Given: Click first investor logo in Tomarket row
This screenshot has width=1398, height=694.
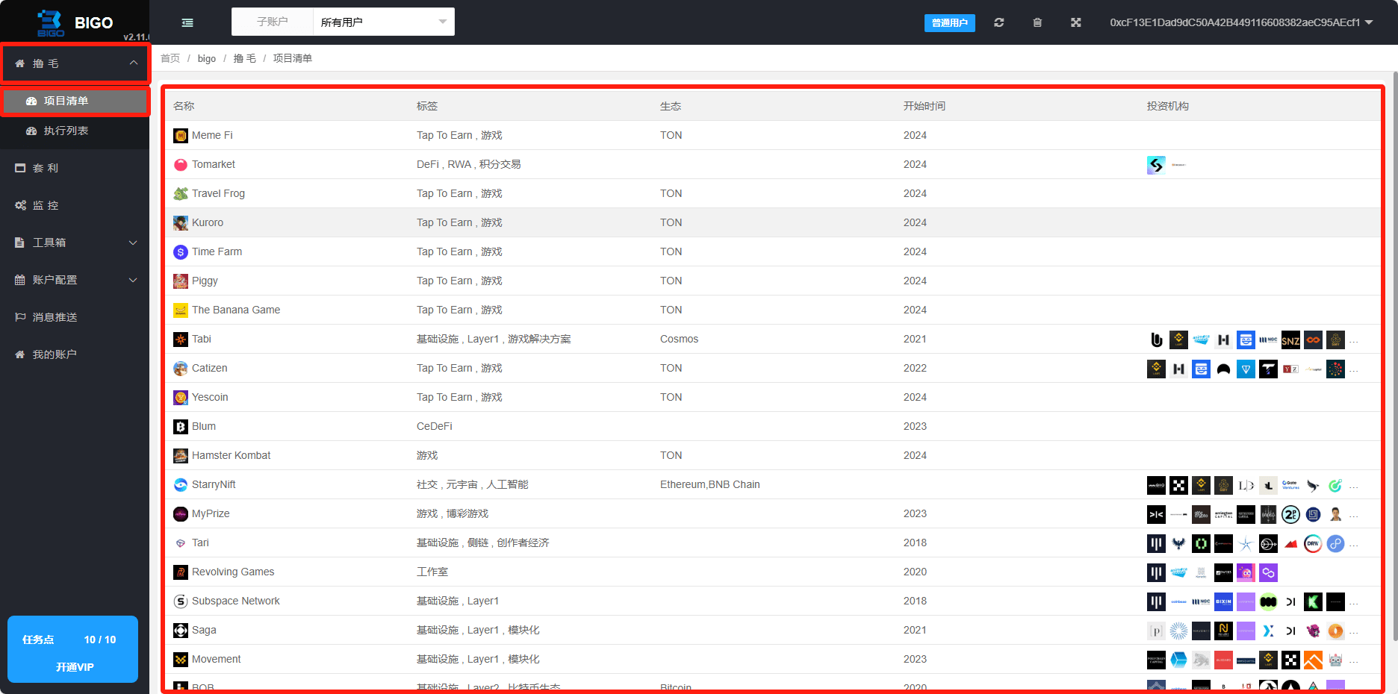Looking at the screenshot, I should (x=1156, y=165).
